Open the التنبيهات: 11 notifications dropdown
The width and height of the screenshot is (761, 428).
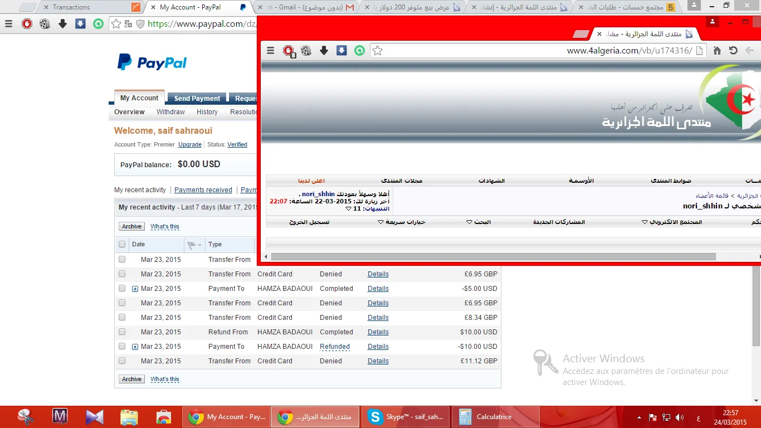click(368, 208)
